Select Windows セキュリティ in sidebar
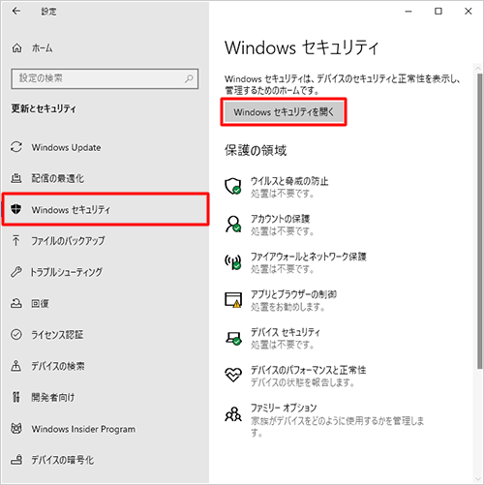This screenshot has width=484, height=485. pos(106,209)
